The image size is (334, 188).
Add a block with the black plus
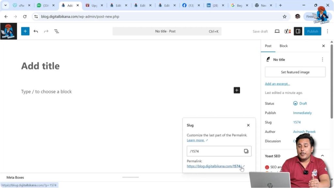click(237, 90)
